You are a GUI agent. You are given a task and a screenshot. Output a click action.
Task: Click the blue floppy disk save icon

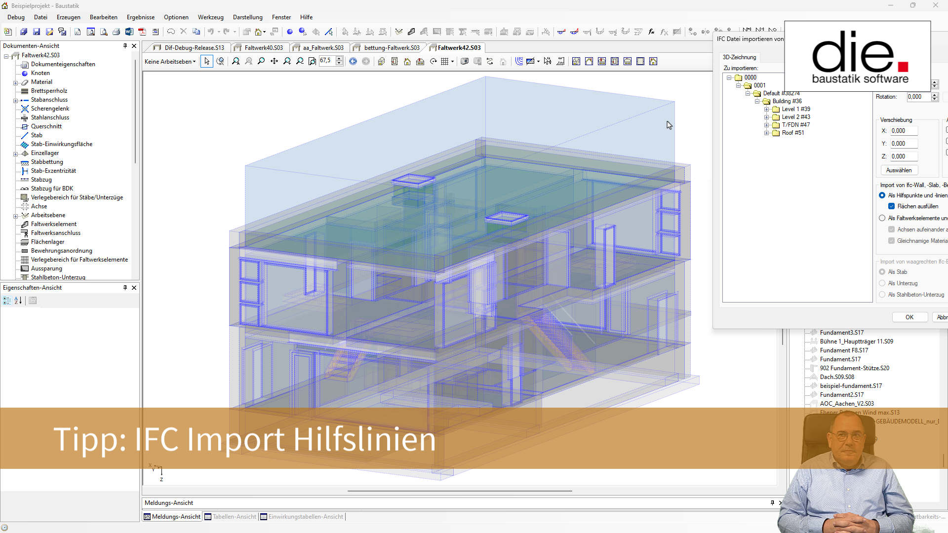click(37, 32)
